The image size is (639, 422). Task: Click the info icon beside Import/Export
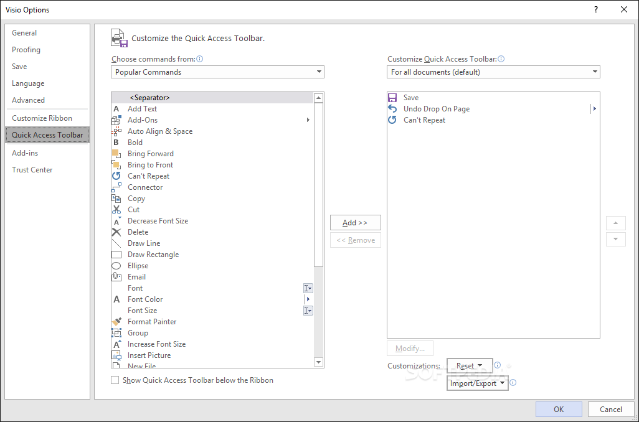pyautogui.click(x=513, y=383)
